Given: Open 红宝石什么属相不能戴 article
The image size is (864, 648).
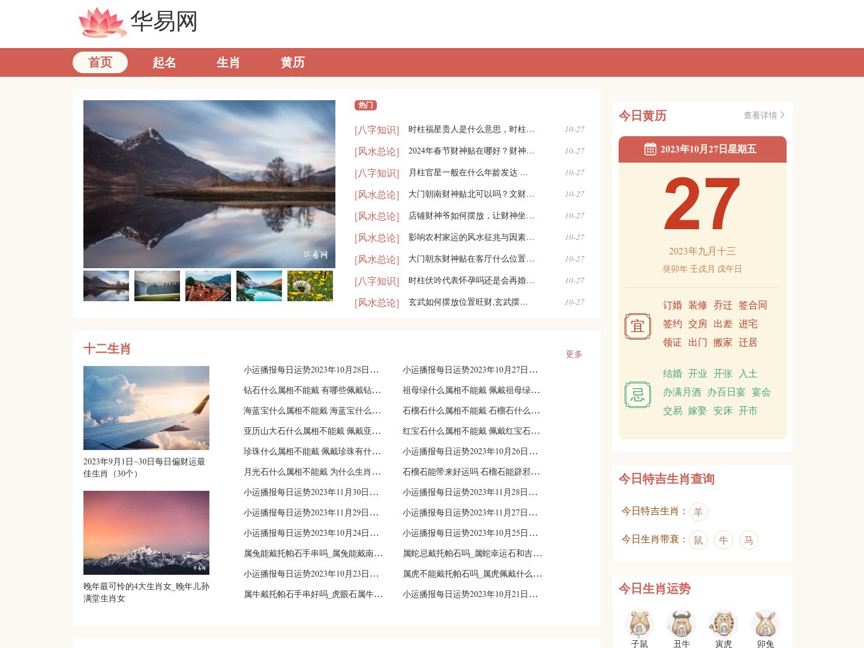Looking at the screenshot, I should pos(471,431).
